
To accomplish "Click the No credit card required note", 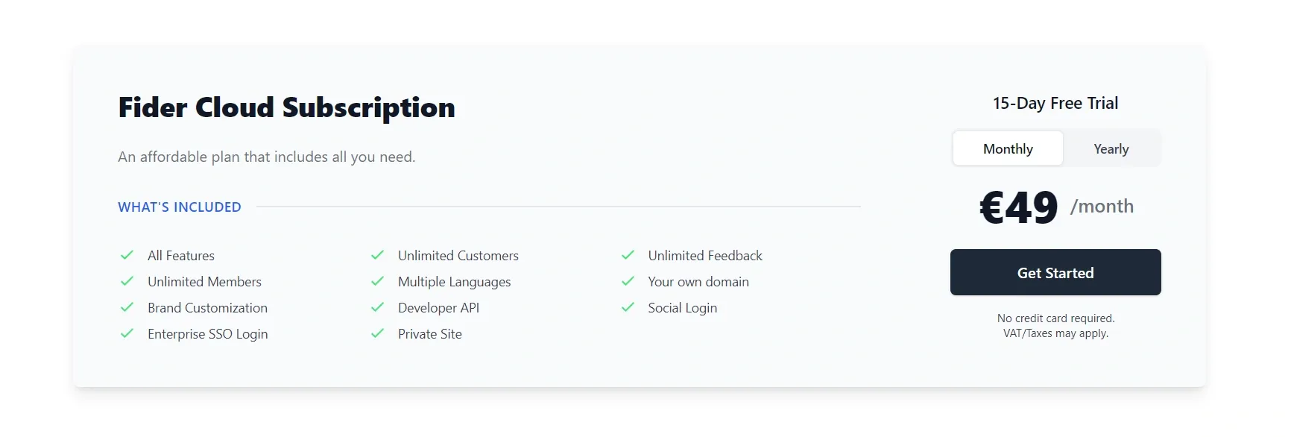I will (1055, 318).
